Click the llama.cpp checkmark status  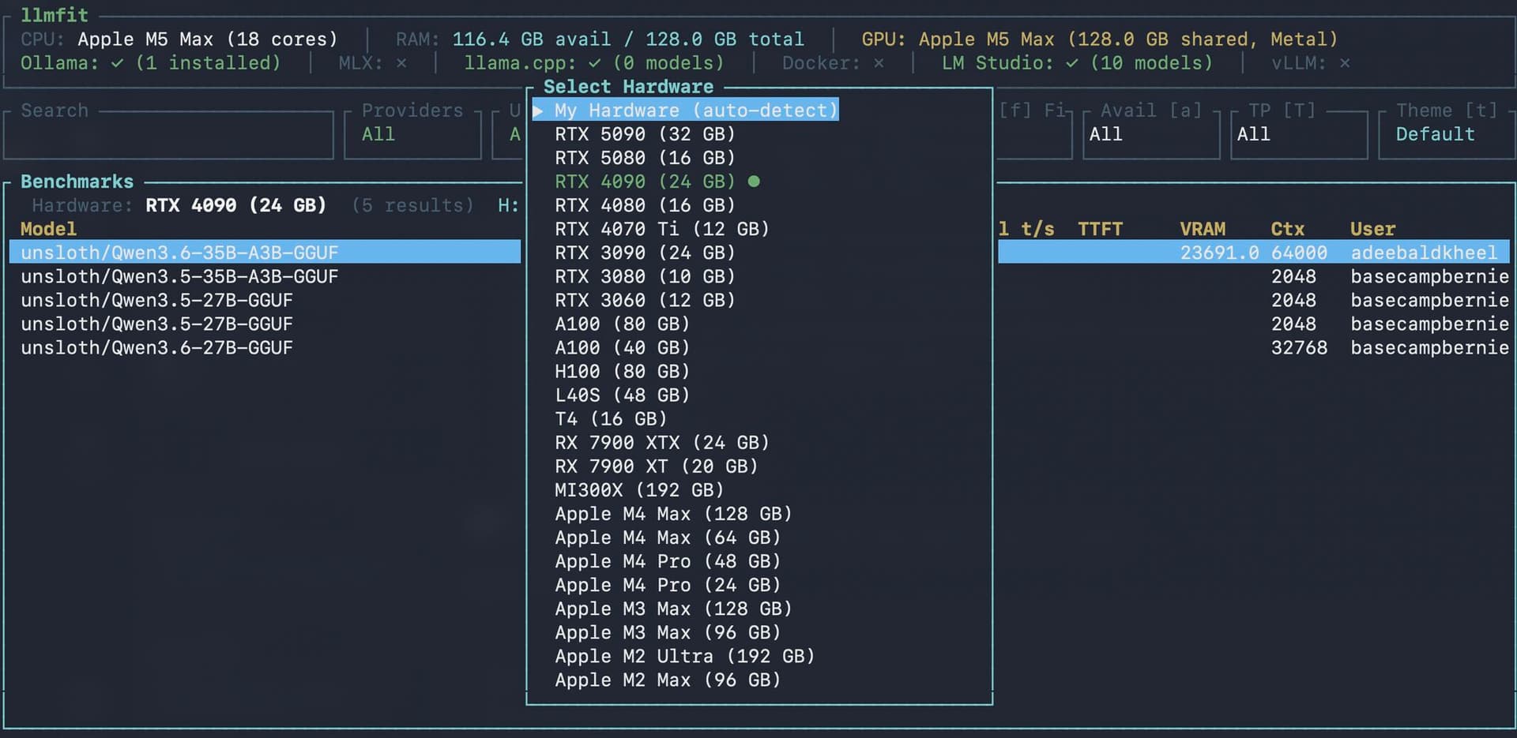tap(594, 63)
